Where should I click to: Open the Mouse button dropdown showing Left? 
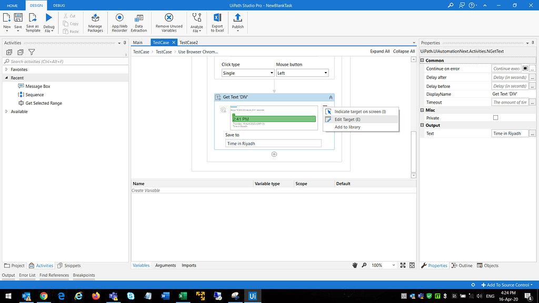point(302,72)
